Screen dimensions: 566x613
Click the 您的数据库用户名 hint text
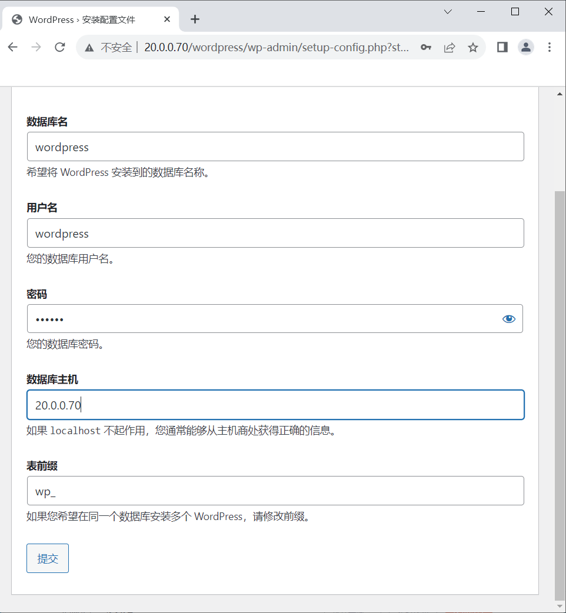click(71, 258)
